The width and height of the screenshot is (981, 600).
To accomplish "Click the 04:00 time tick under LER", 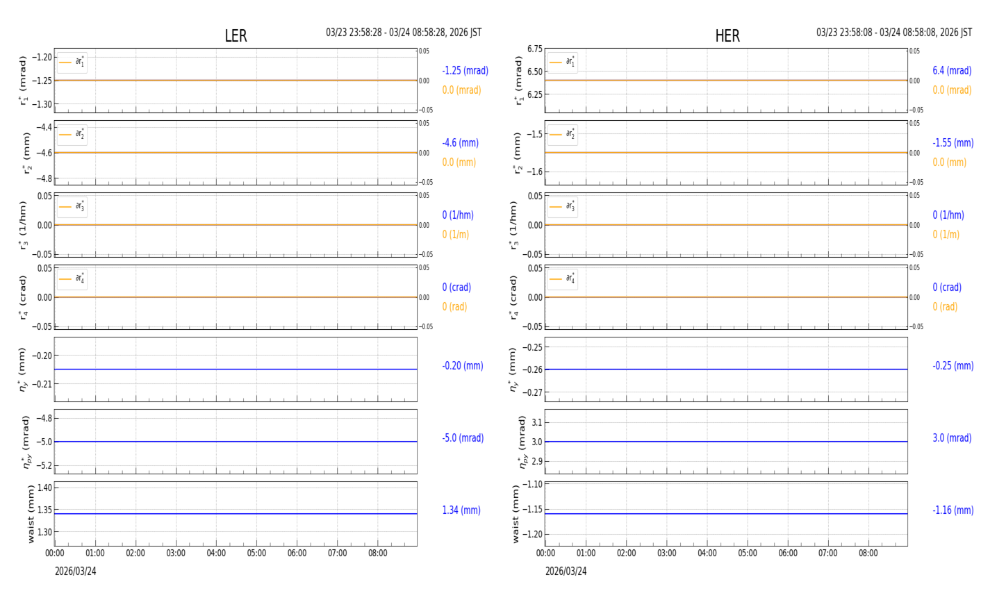I will 216,553.
